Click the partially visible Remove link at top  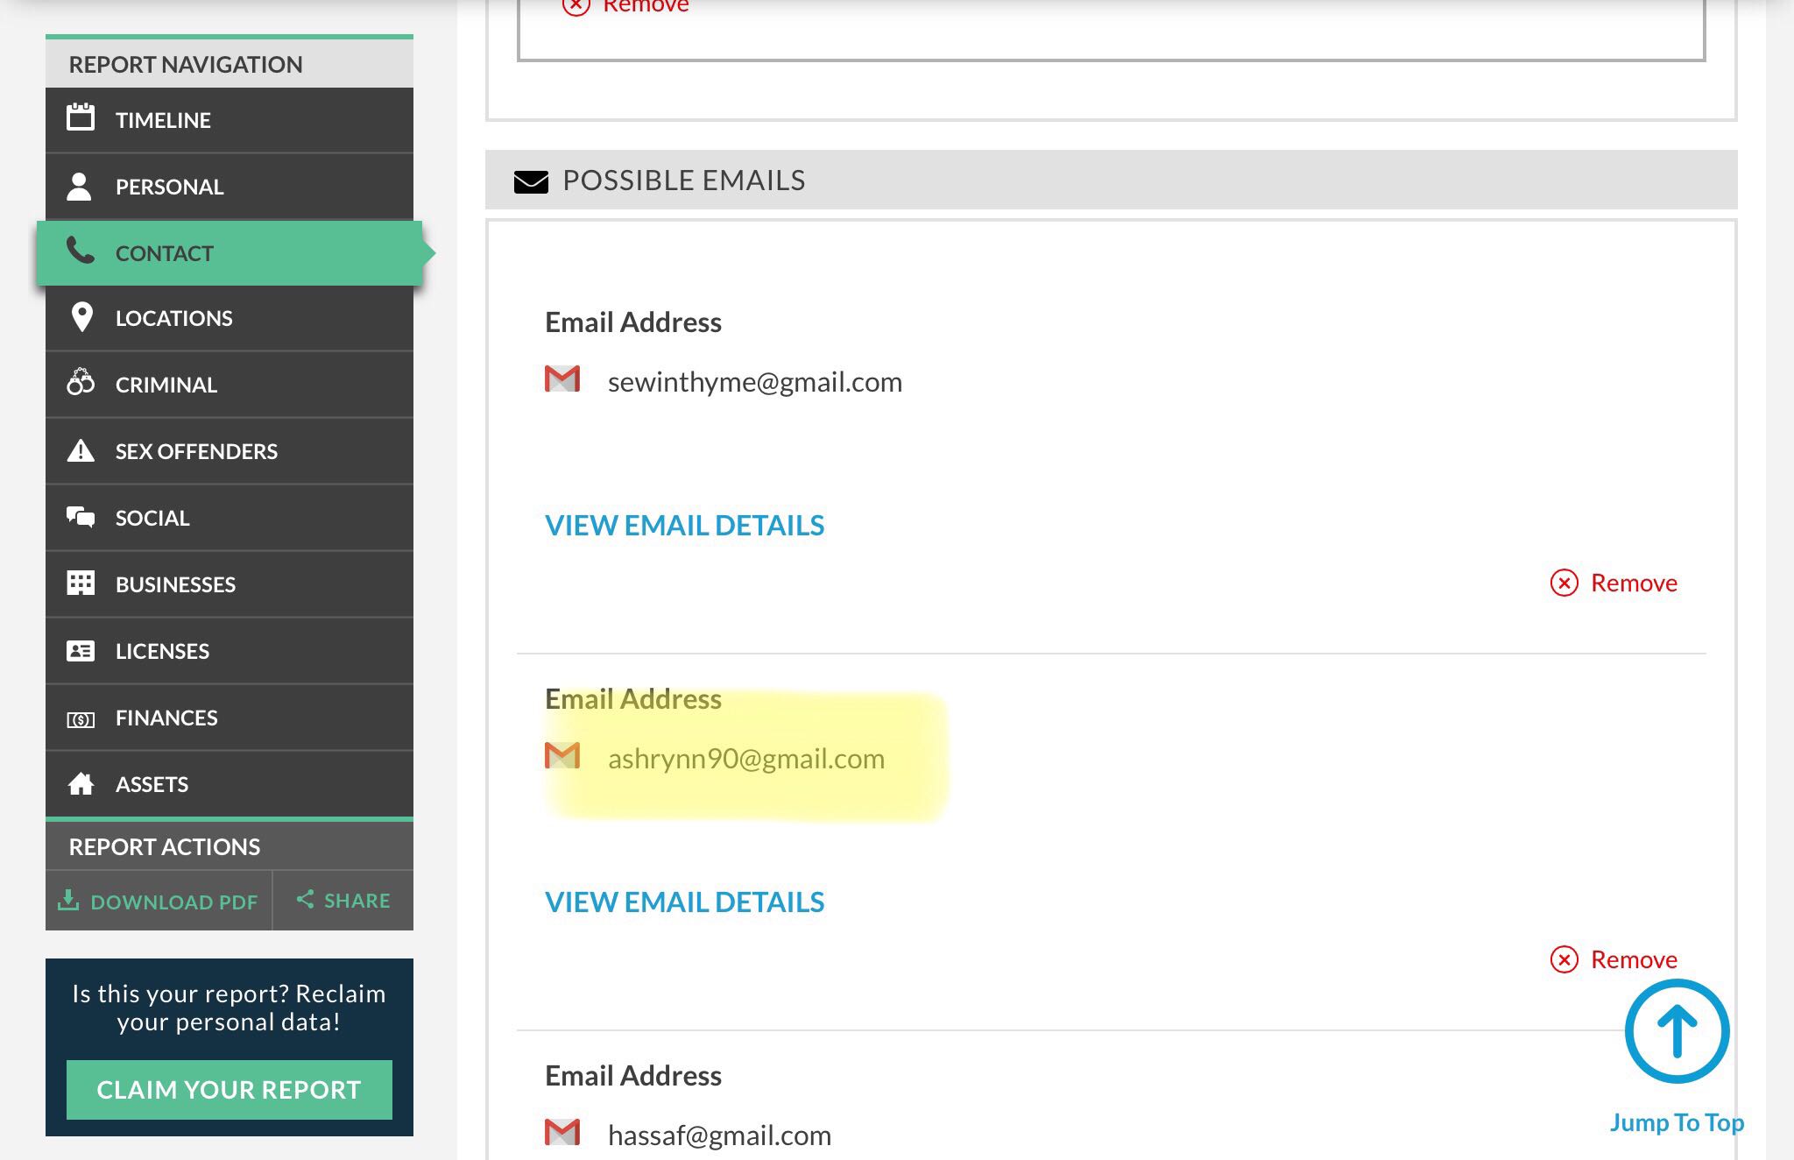(625, 7)
